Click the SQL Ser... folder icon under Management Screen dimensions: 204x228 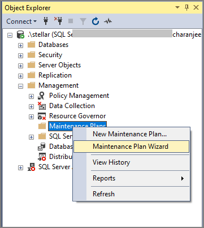pyautogui.click(x=42, y=136)
